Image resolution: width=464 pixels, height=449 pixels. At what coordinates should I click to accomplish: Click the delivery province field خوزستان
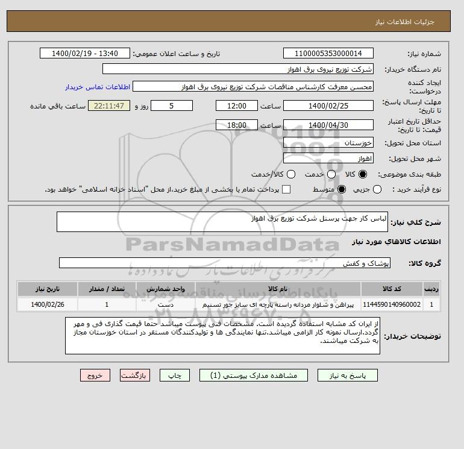(x=328, y=143)
